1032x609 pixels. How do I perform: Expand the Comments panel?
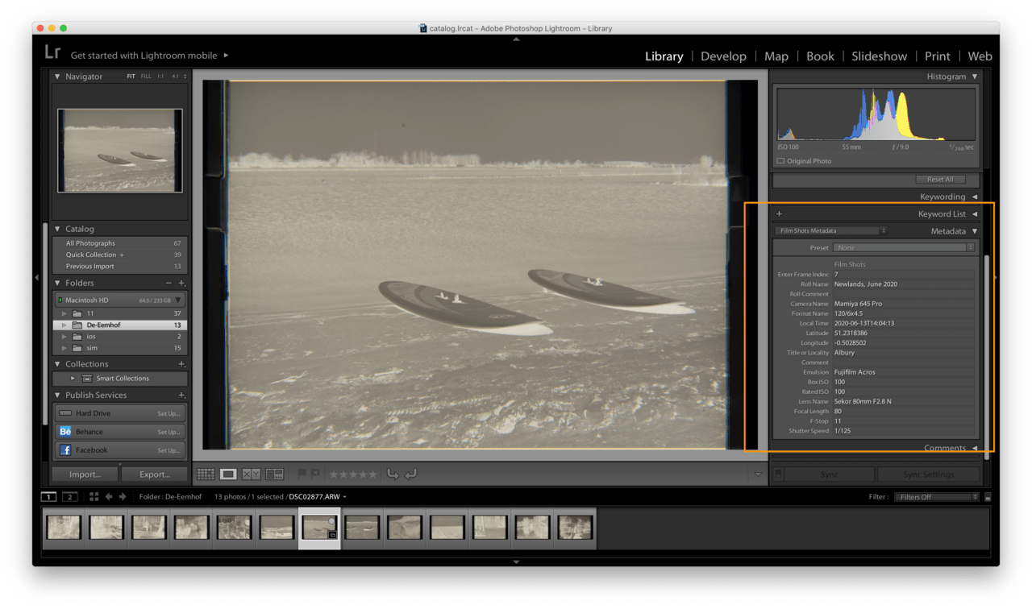tap(975, 448)
